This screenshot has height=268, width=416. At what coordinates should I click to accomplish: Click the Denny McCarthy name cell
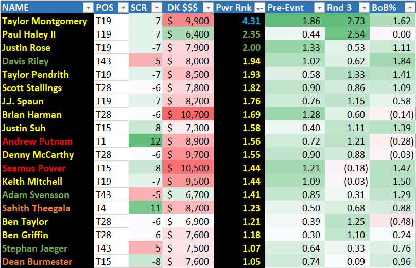tap(47, 154)
